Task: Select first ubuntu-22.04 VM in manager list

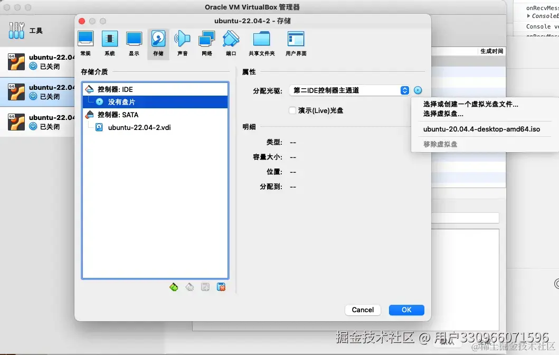Action: click(x=37, y=62)
